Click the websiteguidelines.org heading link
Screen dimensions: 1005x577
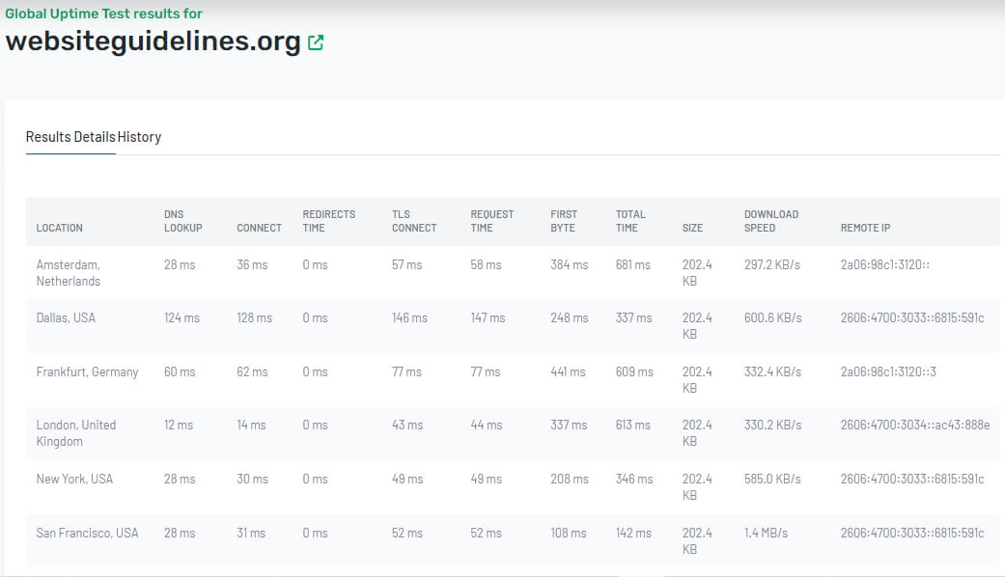click(x=153, y=42)
